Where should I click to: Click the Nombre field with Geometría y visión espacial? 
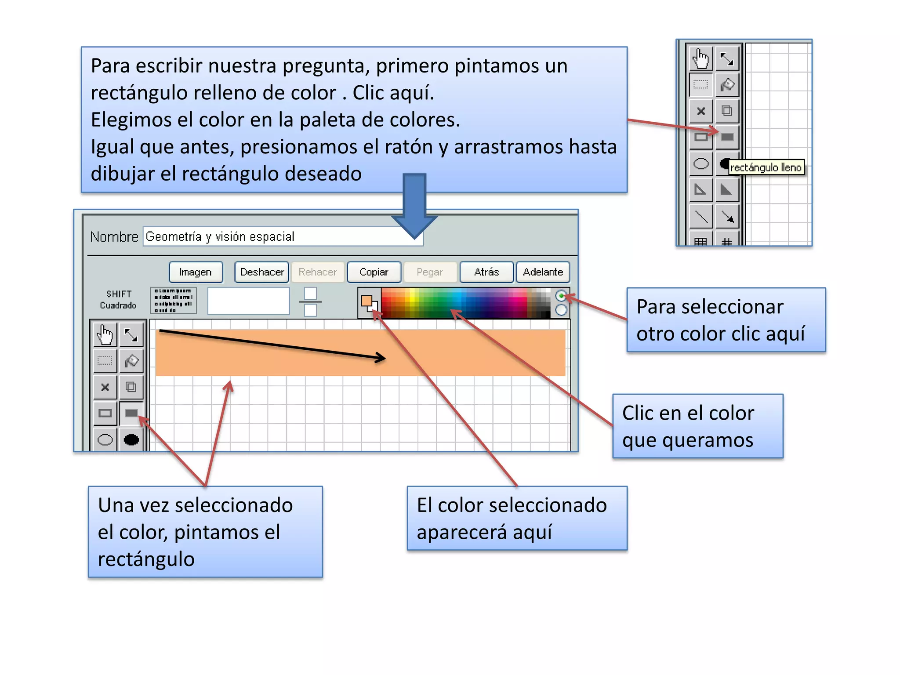(x=283, y=236)
